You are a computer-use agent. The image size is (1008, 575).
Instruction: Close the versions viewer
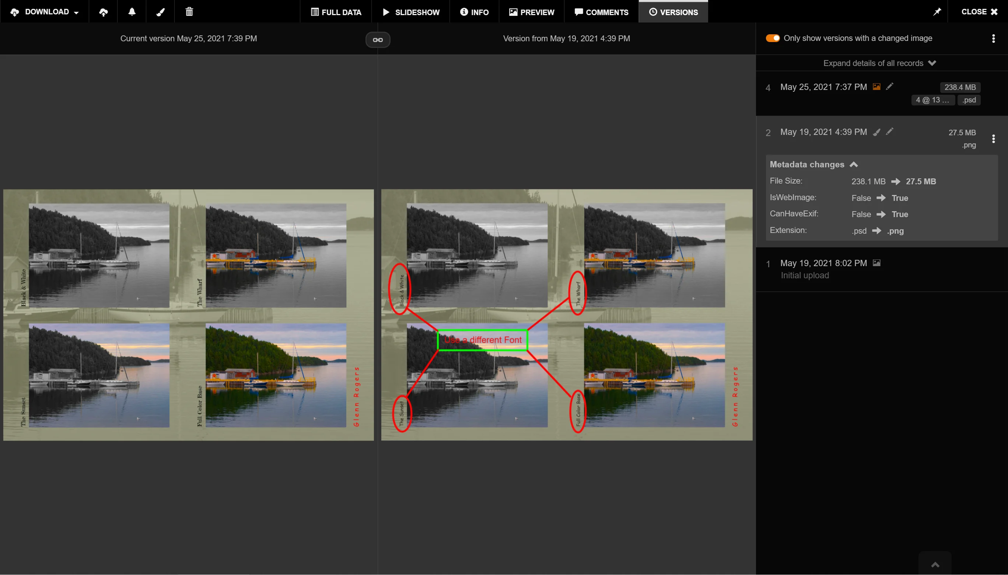click(x=979, y=12)
